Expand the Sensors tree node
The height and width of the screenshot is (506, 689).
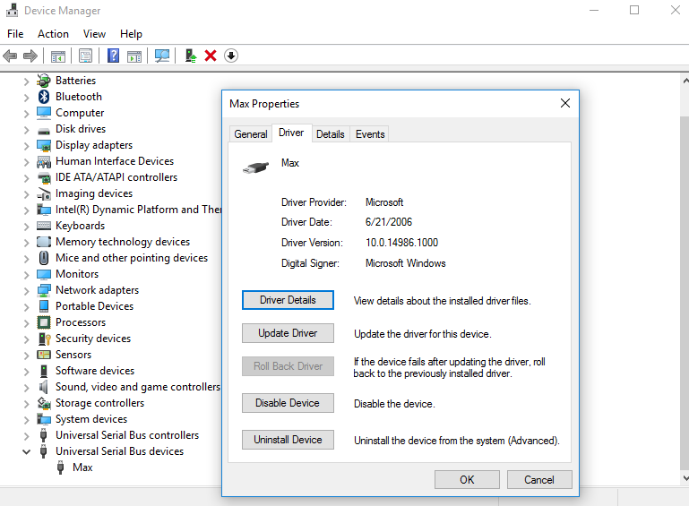tap(26, 356)
